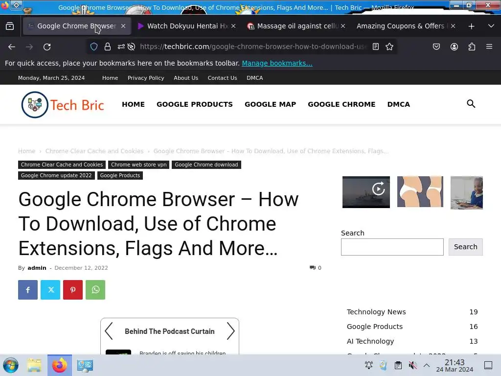Click Home breadcrumb link
The height and width of the screenshot is (376, 501).
pyautogui.click(x=26, y=151)
